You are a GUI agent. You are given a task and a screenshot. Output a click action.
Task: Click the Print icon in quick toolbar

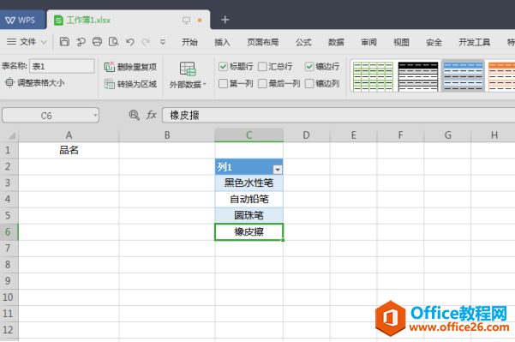(97, 42)
